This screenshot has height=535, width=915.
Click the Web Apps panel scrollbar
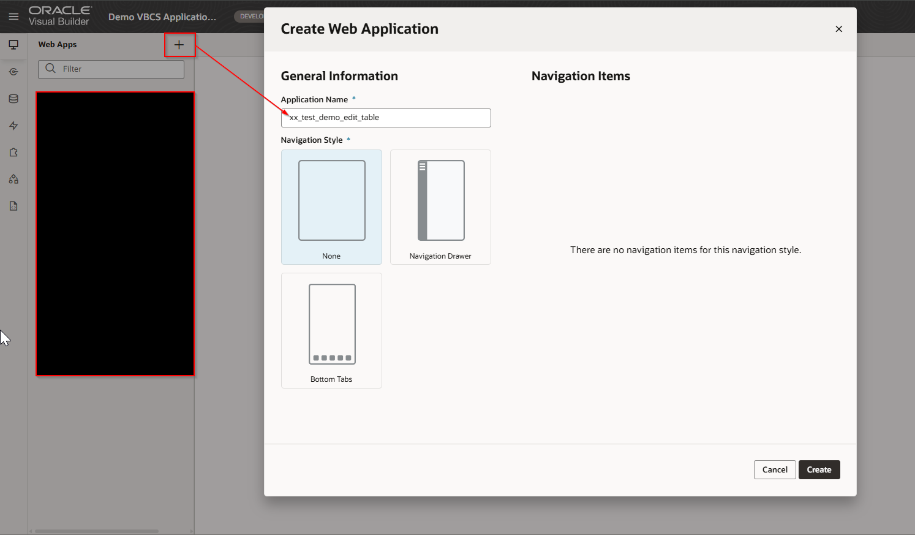[x=97, y=531]
